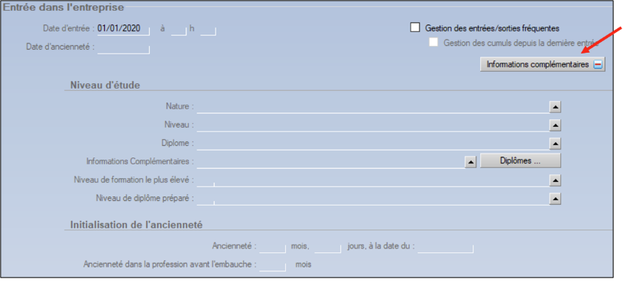Screen dimensions: 623x282
Task: Focus the minutes field after 'h'
Action: pyautogui.click(x=208, y=29)
